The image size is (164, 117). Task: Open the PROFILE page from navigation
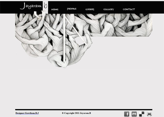(x=72, y=9)
